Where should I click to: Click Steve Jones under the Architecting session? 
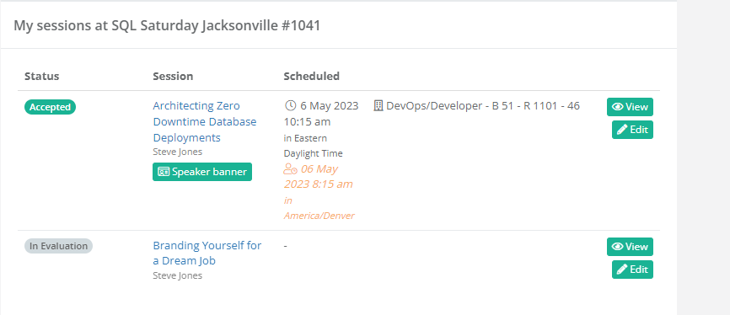[177, 152]
